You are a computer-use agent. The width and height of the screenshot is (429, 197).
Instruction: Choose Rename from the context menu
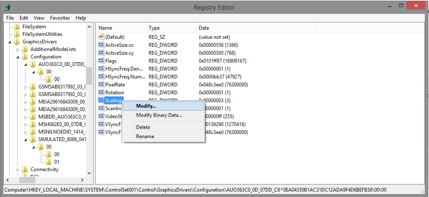(163, 136)
